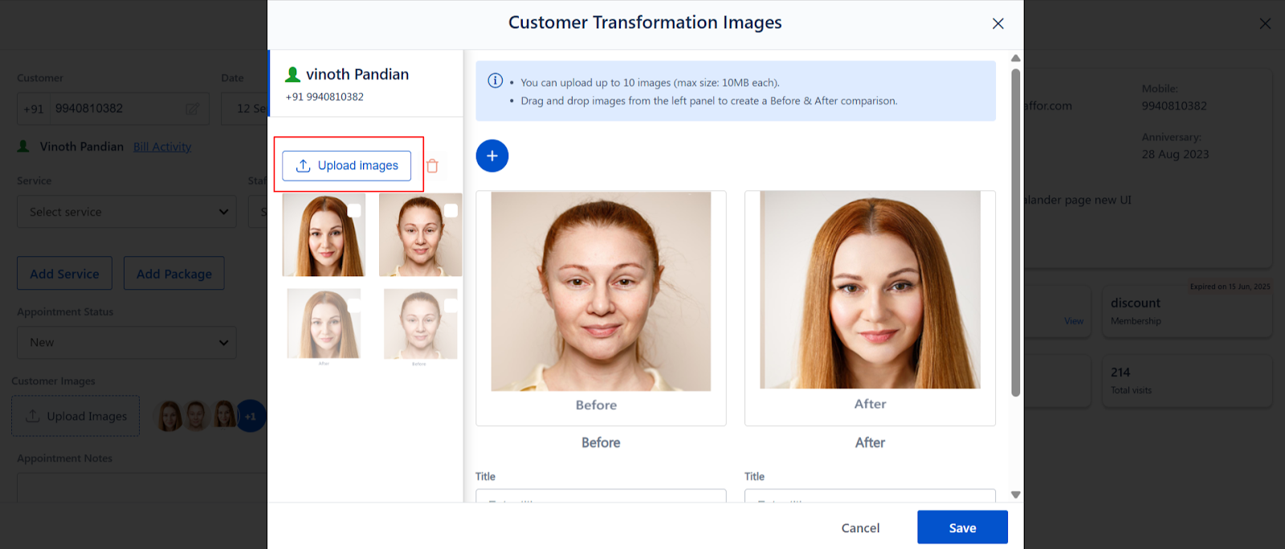Click the Add Service button
Viewport: 1285px width, 549px height.
[64, 274]
